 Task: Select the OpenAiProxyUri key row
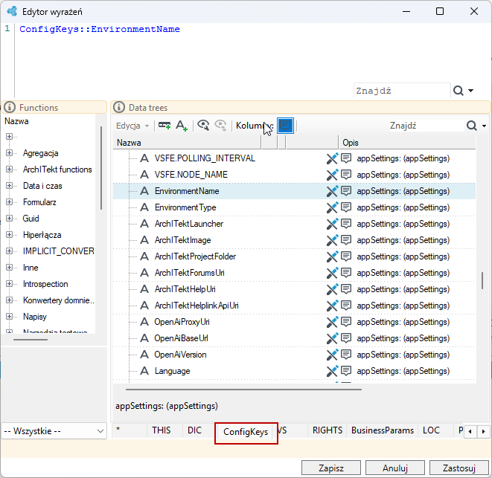[294, 322]
